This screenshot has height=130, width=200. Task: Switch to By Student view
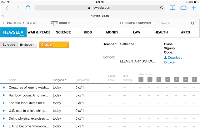pos(27,45)
